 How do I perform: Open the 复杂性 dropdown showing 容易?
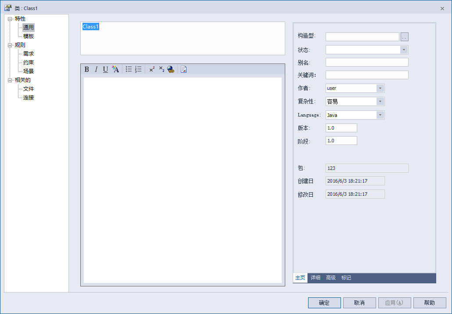[x=380, y=101]
